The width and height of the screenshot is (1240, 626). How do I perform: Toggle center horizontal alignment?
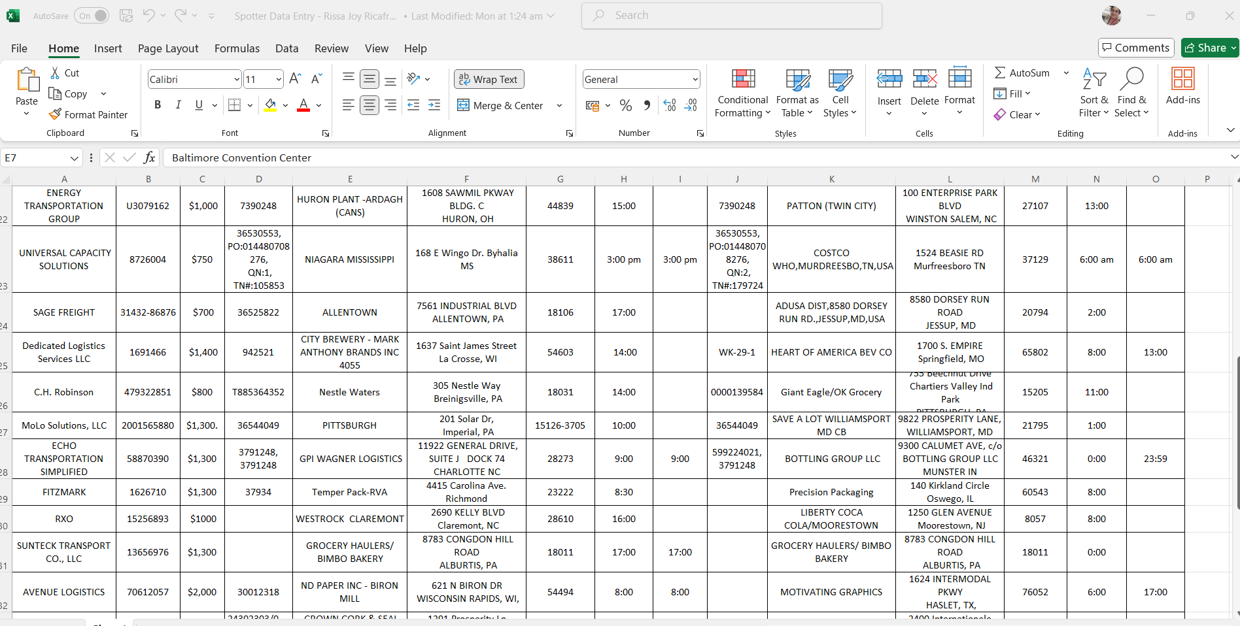pyautogui.click(x=370, y=105)
